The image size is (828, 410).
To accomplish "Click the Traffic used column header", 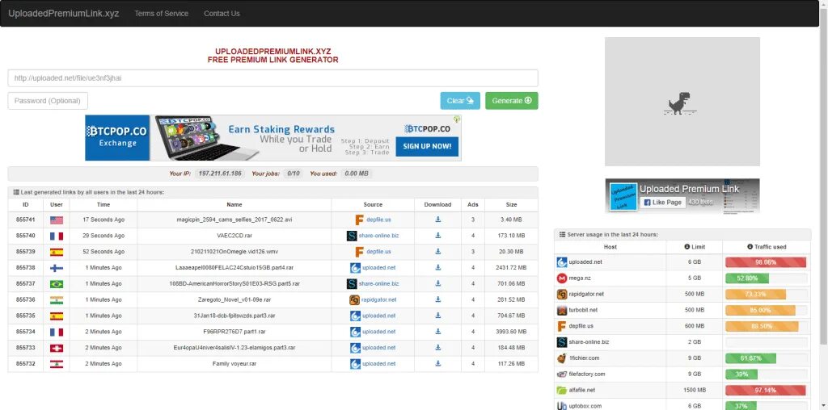I will [767, 247].
